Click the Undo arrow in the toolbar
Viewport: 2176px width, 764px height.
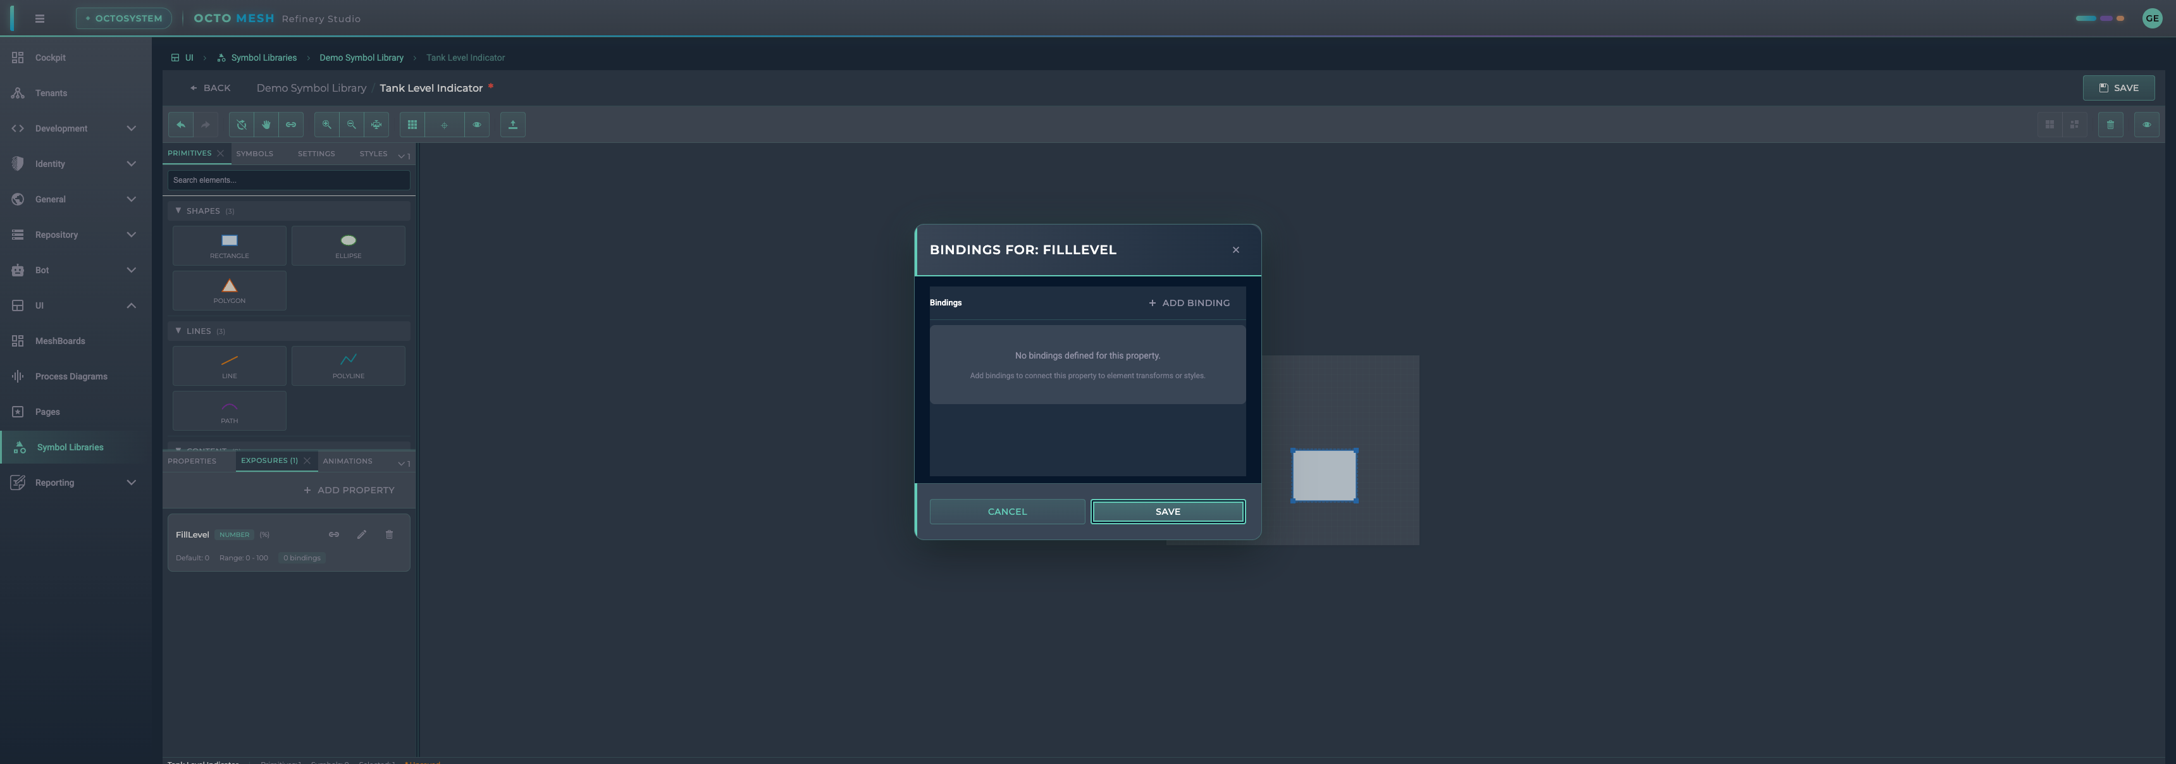tap(181, 124)
